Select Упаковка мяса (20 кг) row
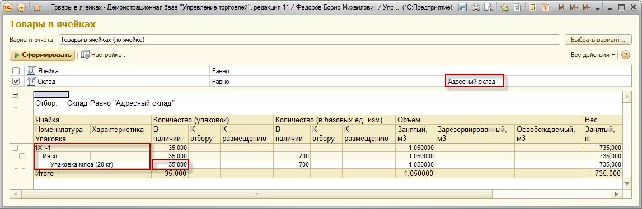The height and width of the screenshot is (209, 642). pos(92,164)
